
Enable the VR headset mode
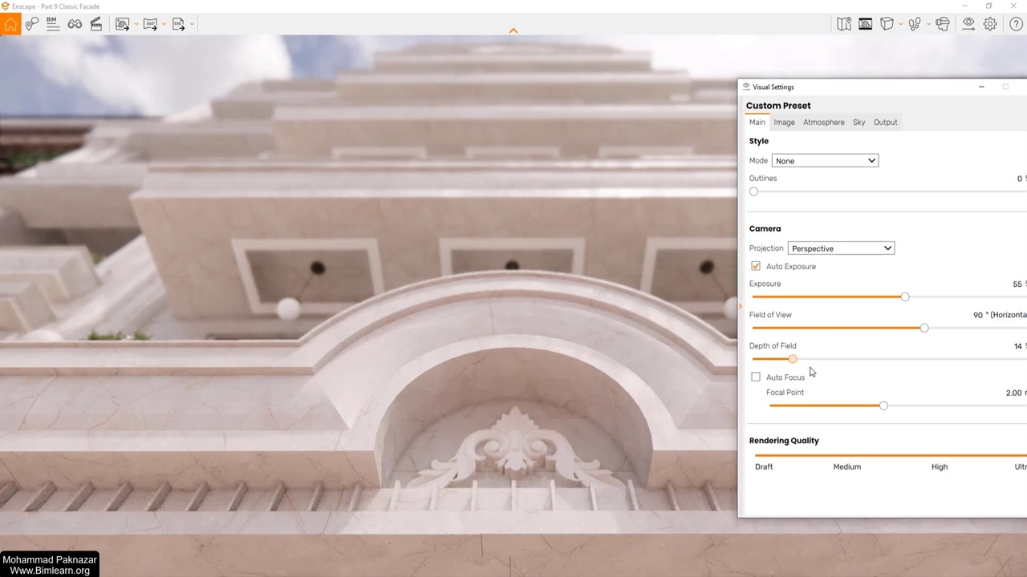(943, 24)
